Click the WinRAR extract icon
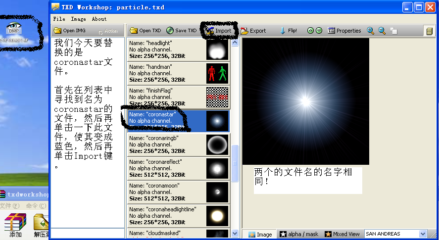439x240 pixels. (x=41, y=225)
